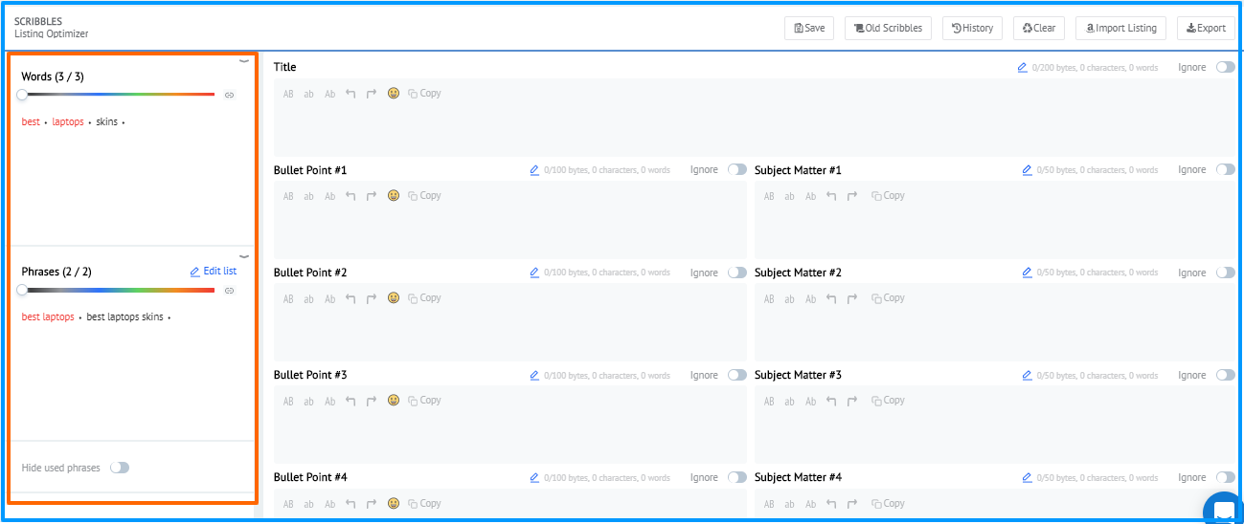Apply lowercase ab to Bullet Point #2

tap(309, 298)
